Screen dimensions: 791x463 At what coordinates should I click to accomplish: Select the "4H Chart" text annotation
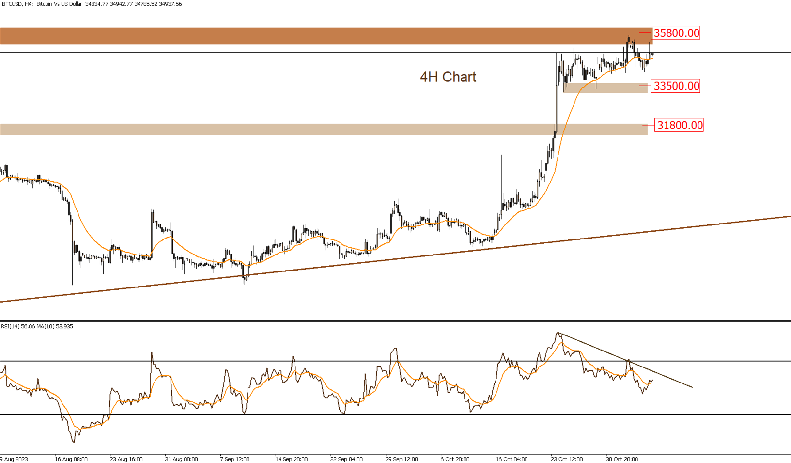click(448, 77)
